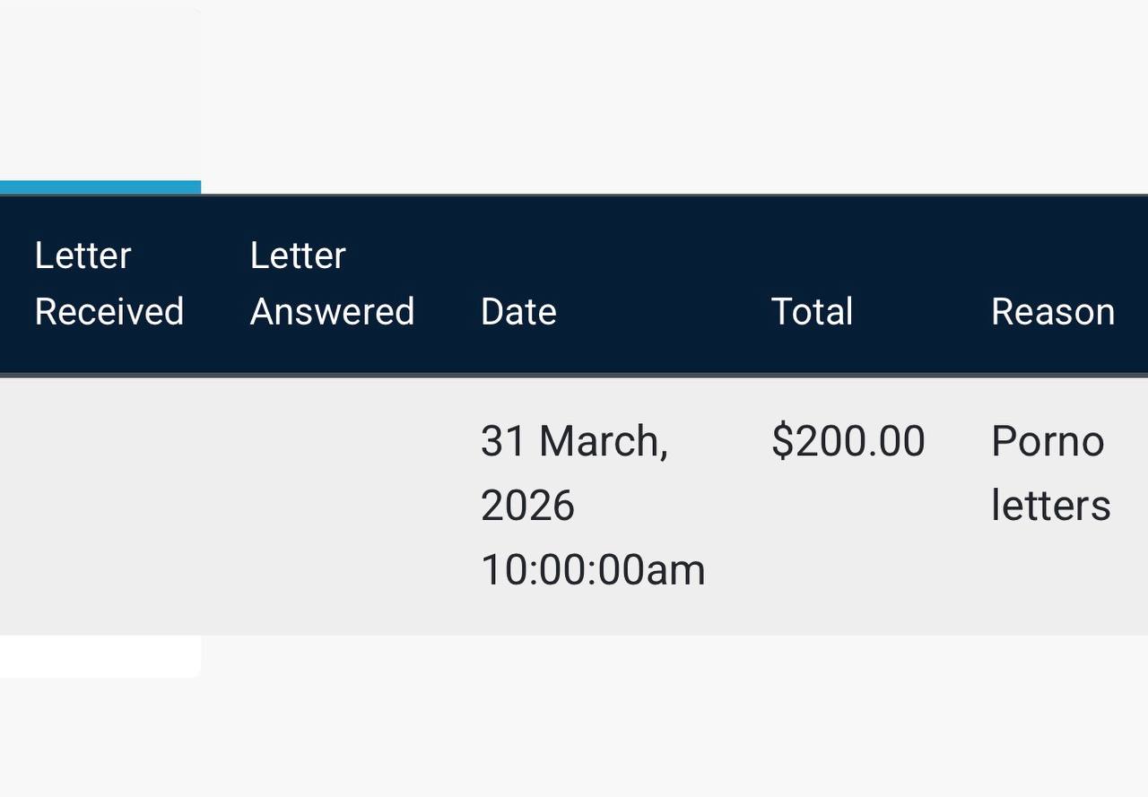
Task: Click the empty Letter Answered cell
Action: click(332, 506)
